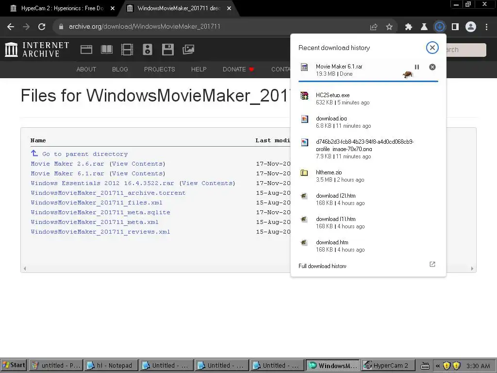
Task: Open WindowsMovieMaker_201711_meta.xml link
Action: [95, 222]
